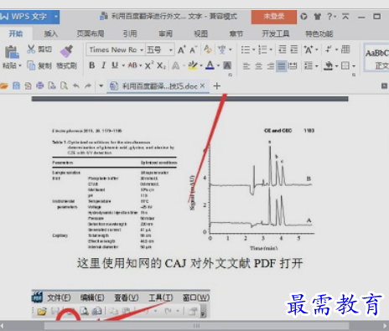Toggle underline formatting

click(115, 65)
